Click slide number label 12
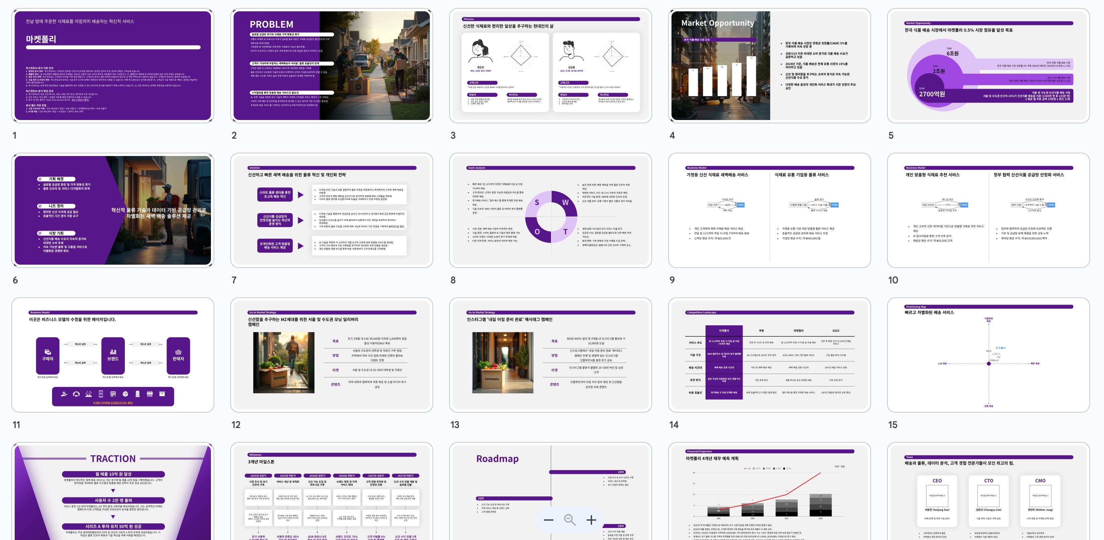Screen dimensions: 1104x540 [x=236, y=424]
